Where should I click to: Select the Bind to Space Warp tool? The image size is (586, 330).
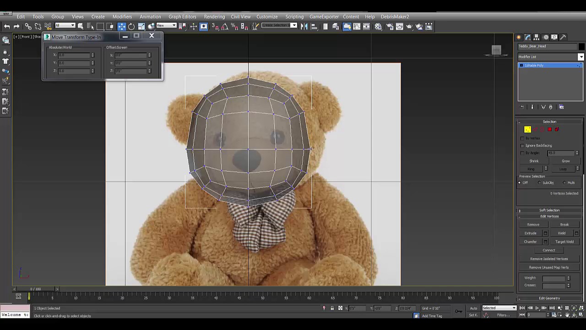click(48, 27)
